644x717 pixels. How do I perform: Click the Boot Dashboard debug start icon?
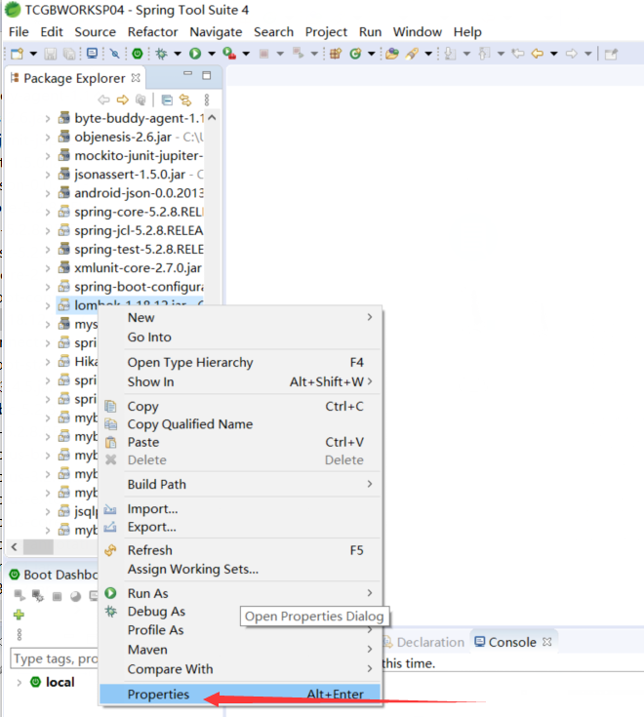pos(38,595)
